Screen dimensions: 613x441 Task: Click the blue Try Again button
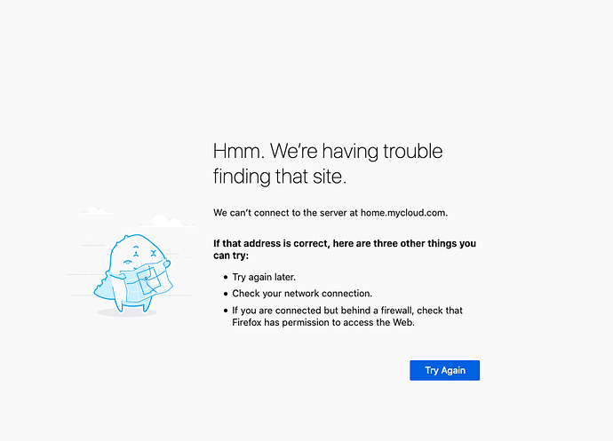click(444, 370)
